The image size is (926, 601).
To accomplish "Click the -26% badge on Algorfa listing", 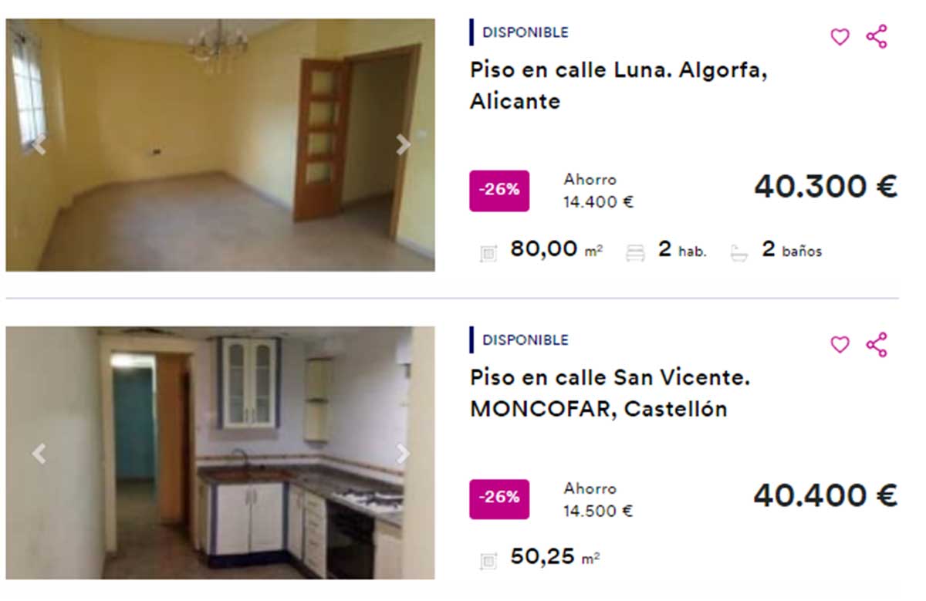I will [x=499, y=191].
